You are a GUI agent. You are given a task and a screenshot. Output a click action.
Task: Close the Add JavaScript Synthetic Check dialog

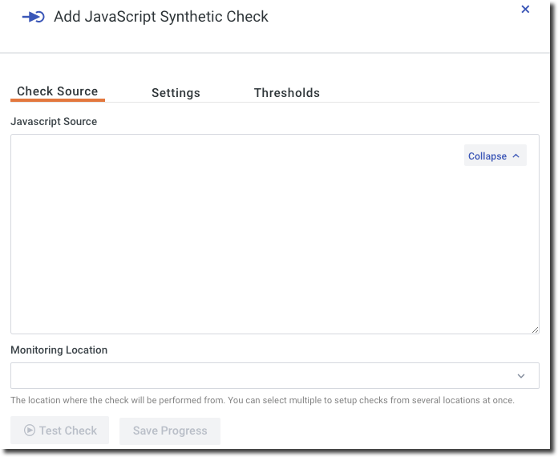[x=525, y=10]
